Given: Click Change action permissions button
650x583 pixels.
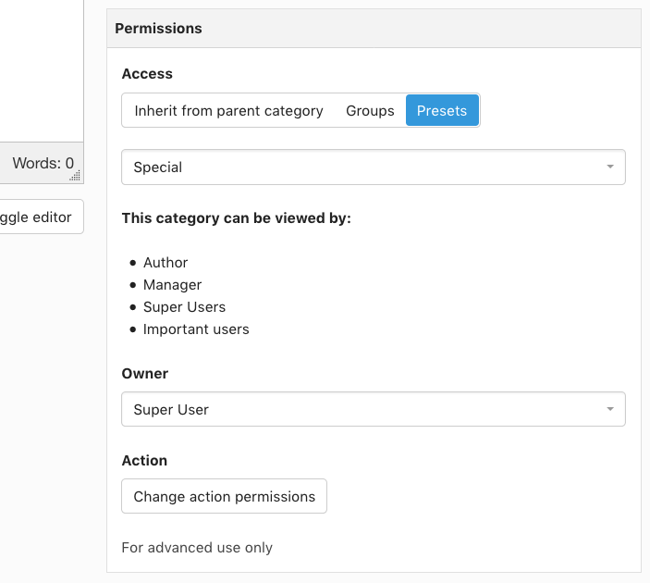Looking at the screenshot, I should click(x=224, y=497).
